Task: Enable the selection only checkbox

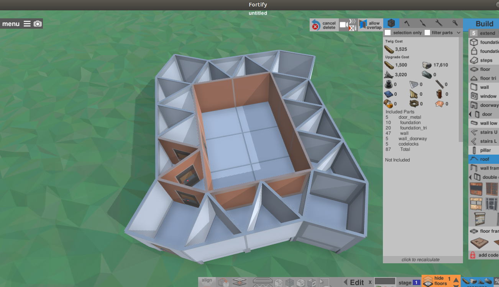Action: 388,33
